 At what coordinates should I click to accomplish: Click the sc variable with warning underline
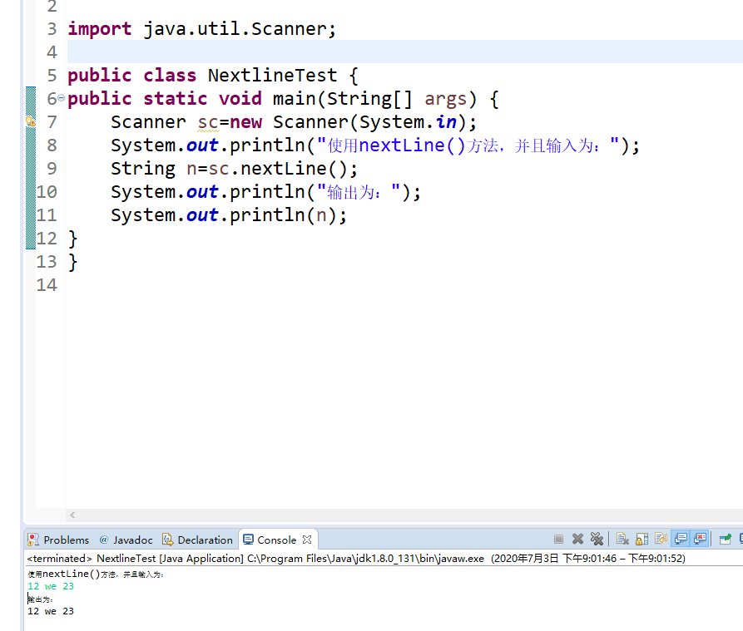tap(209, 122)
